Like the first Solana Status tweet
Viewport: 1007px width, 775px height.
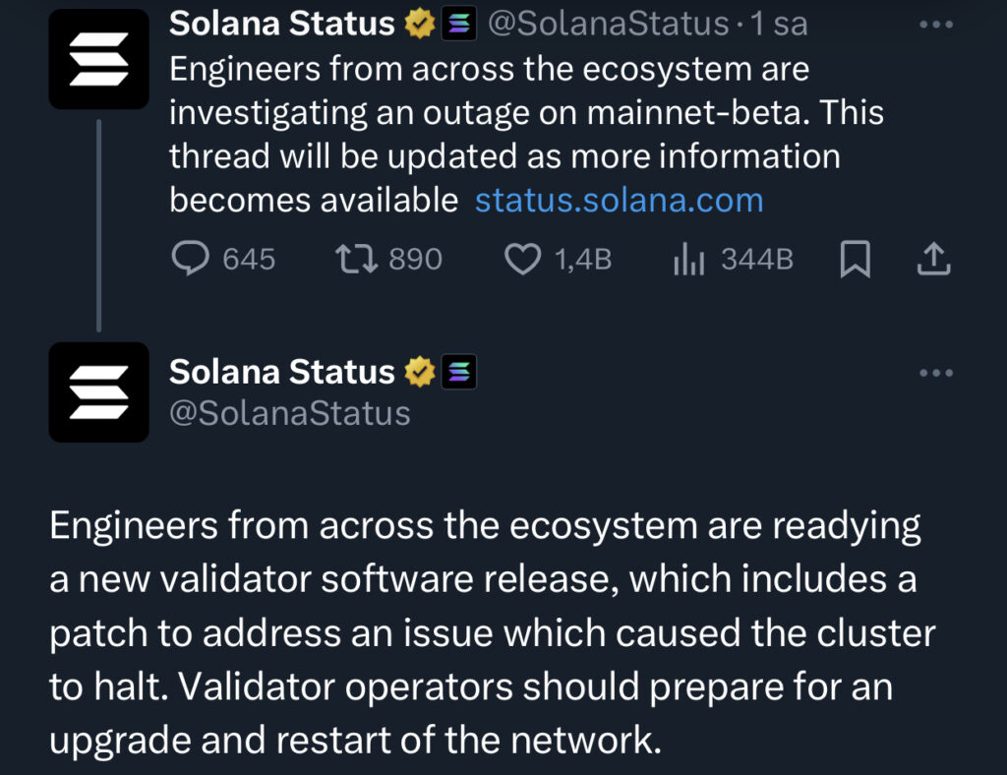pos(522,259)
